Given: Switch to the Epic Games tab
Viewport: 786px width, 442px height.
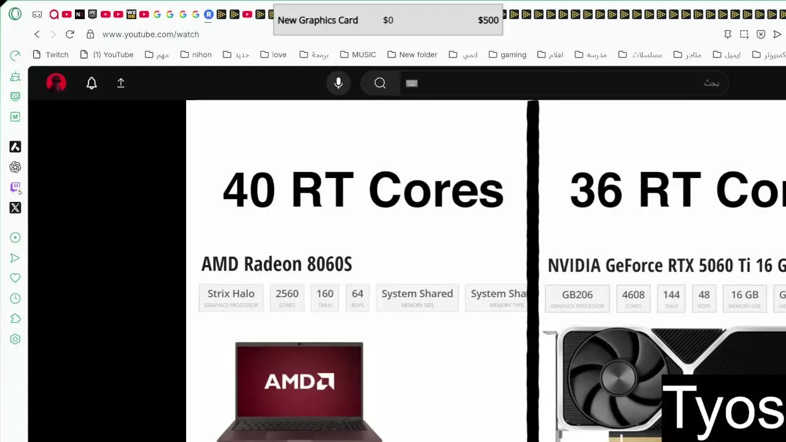Looking at the screenshot, I should (x=92, y=14).
